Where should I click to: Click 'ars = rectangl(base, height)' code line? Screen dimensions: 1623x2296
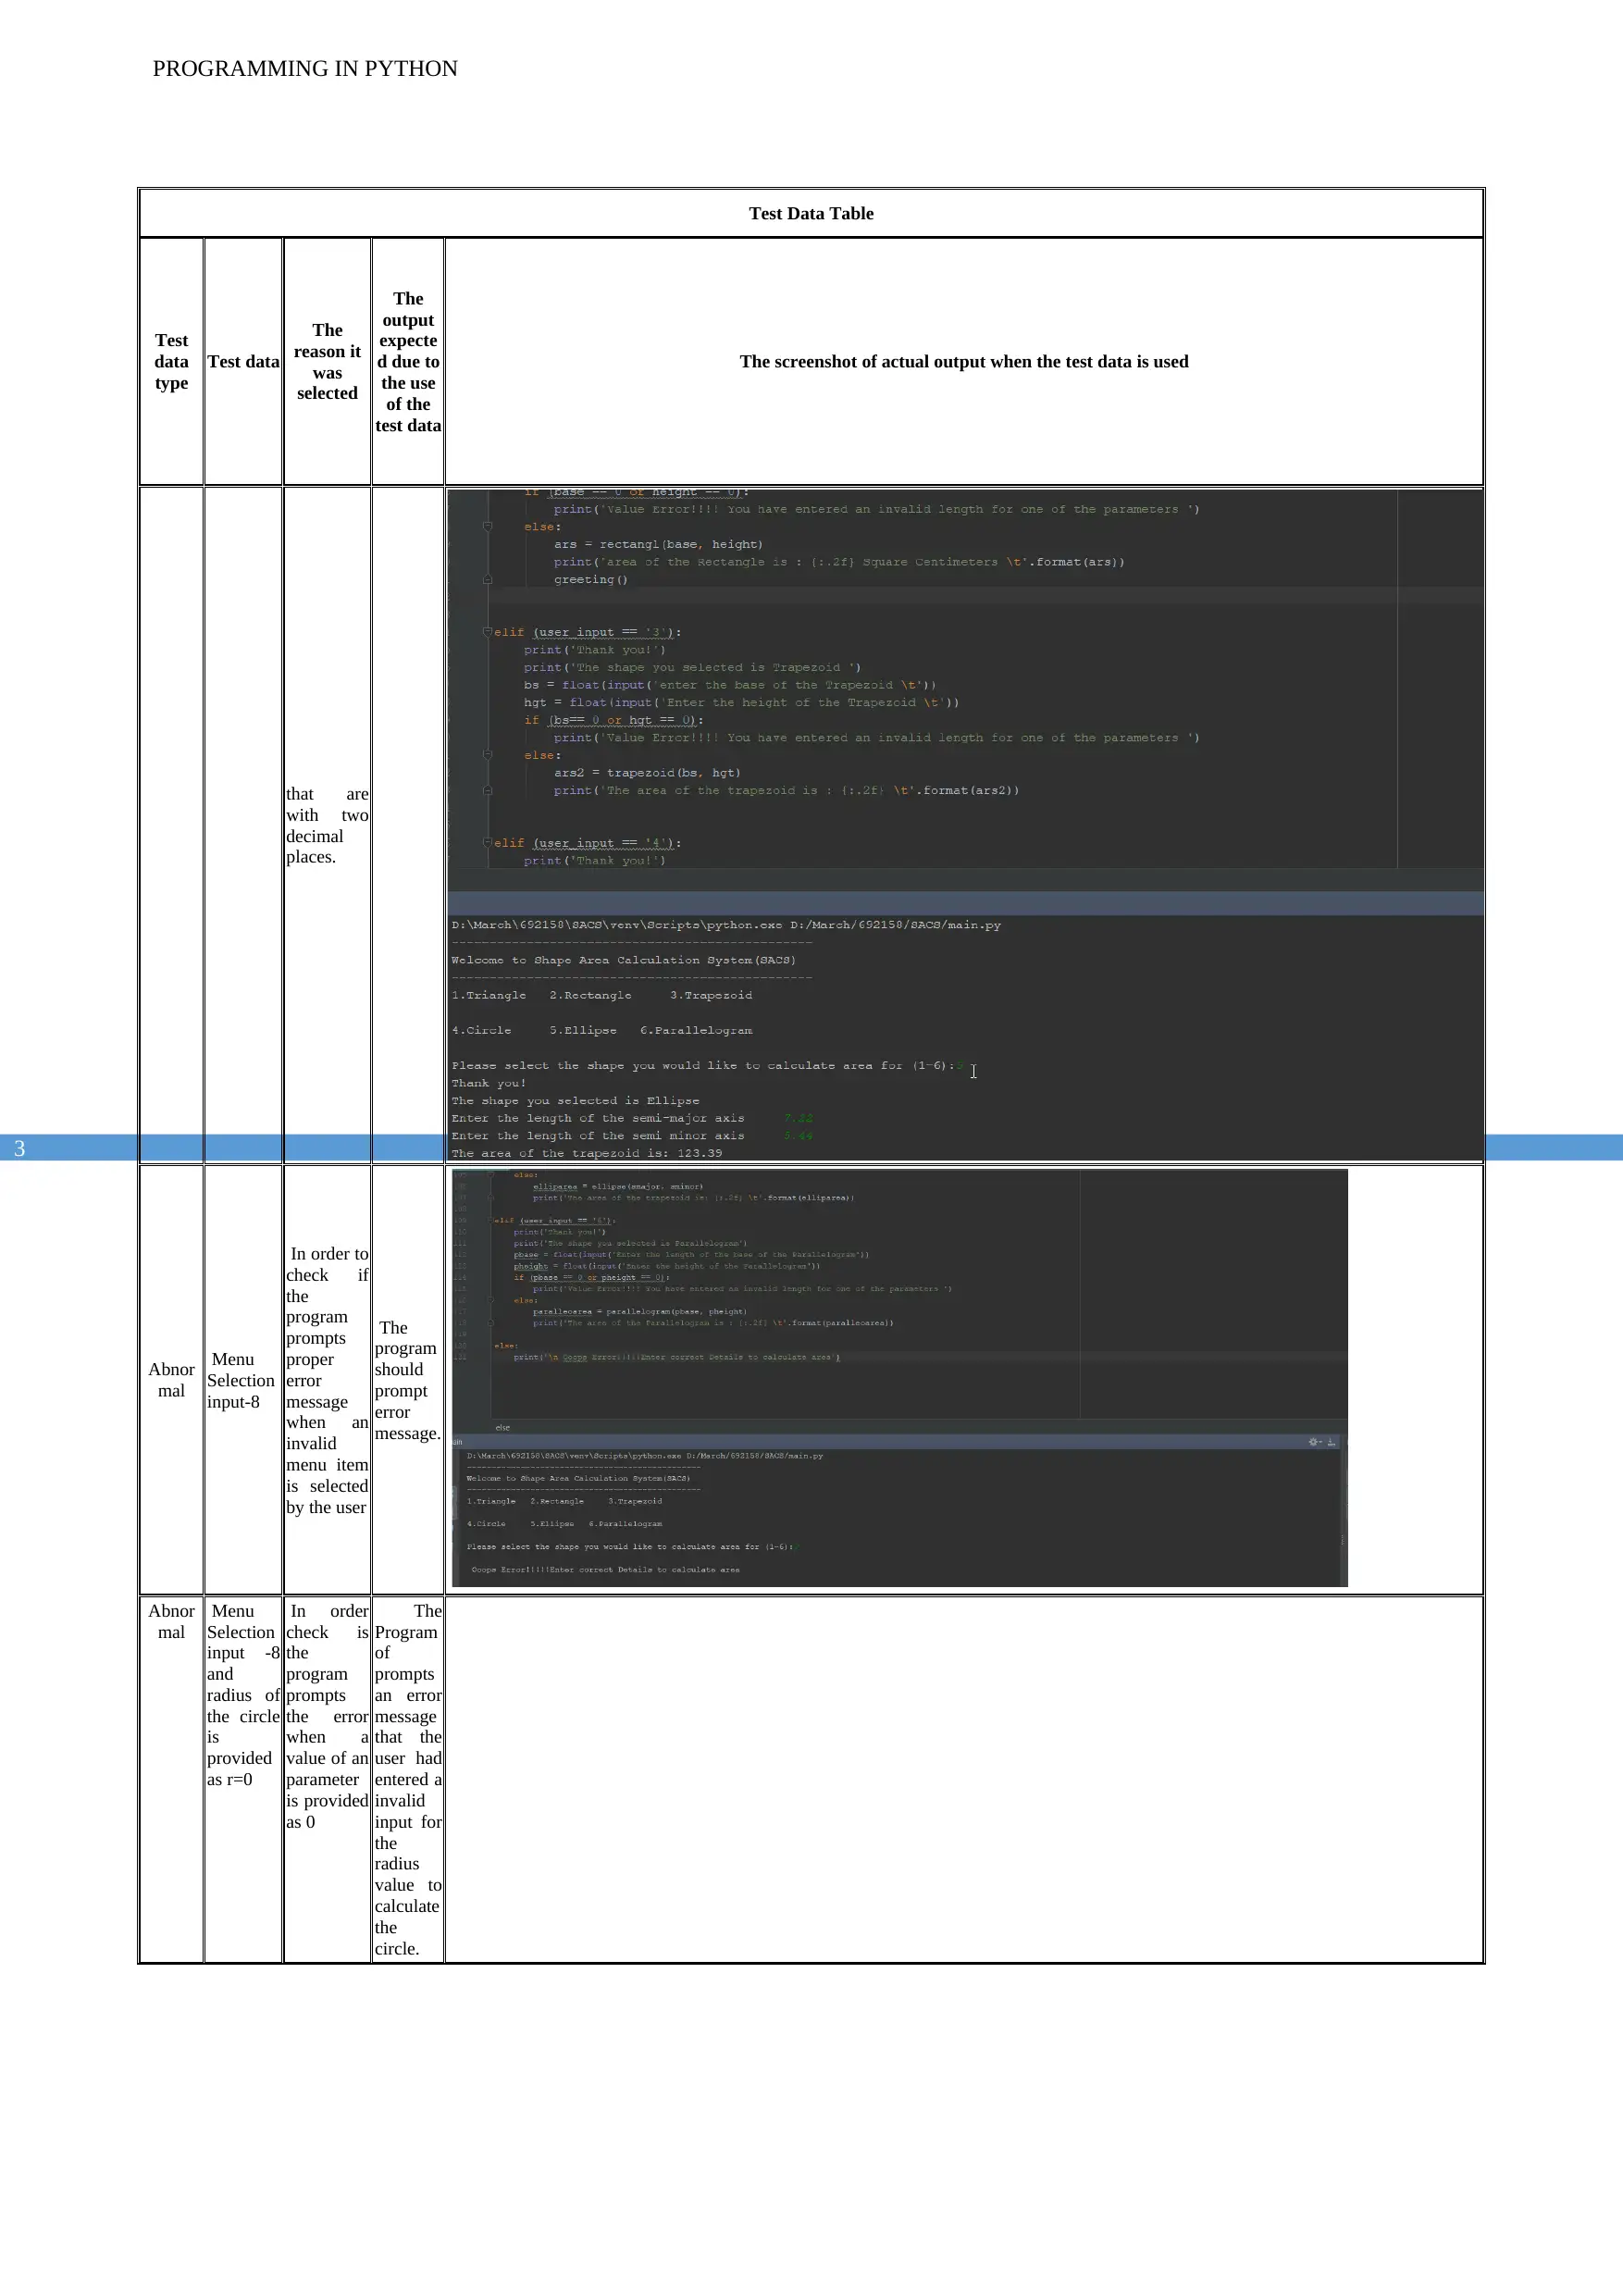(x=658, y=545)
